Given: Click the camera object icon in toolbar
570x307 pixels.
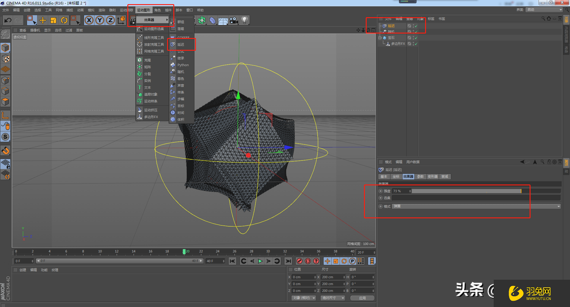Looking at the screenshot, I should coord(234,20).
